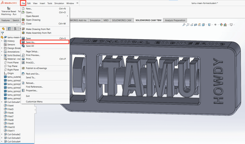Select Pack and Go... entry
This screenshot has height=144, width=245.
pos(45,74)
